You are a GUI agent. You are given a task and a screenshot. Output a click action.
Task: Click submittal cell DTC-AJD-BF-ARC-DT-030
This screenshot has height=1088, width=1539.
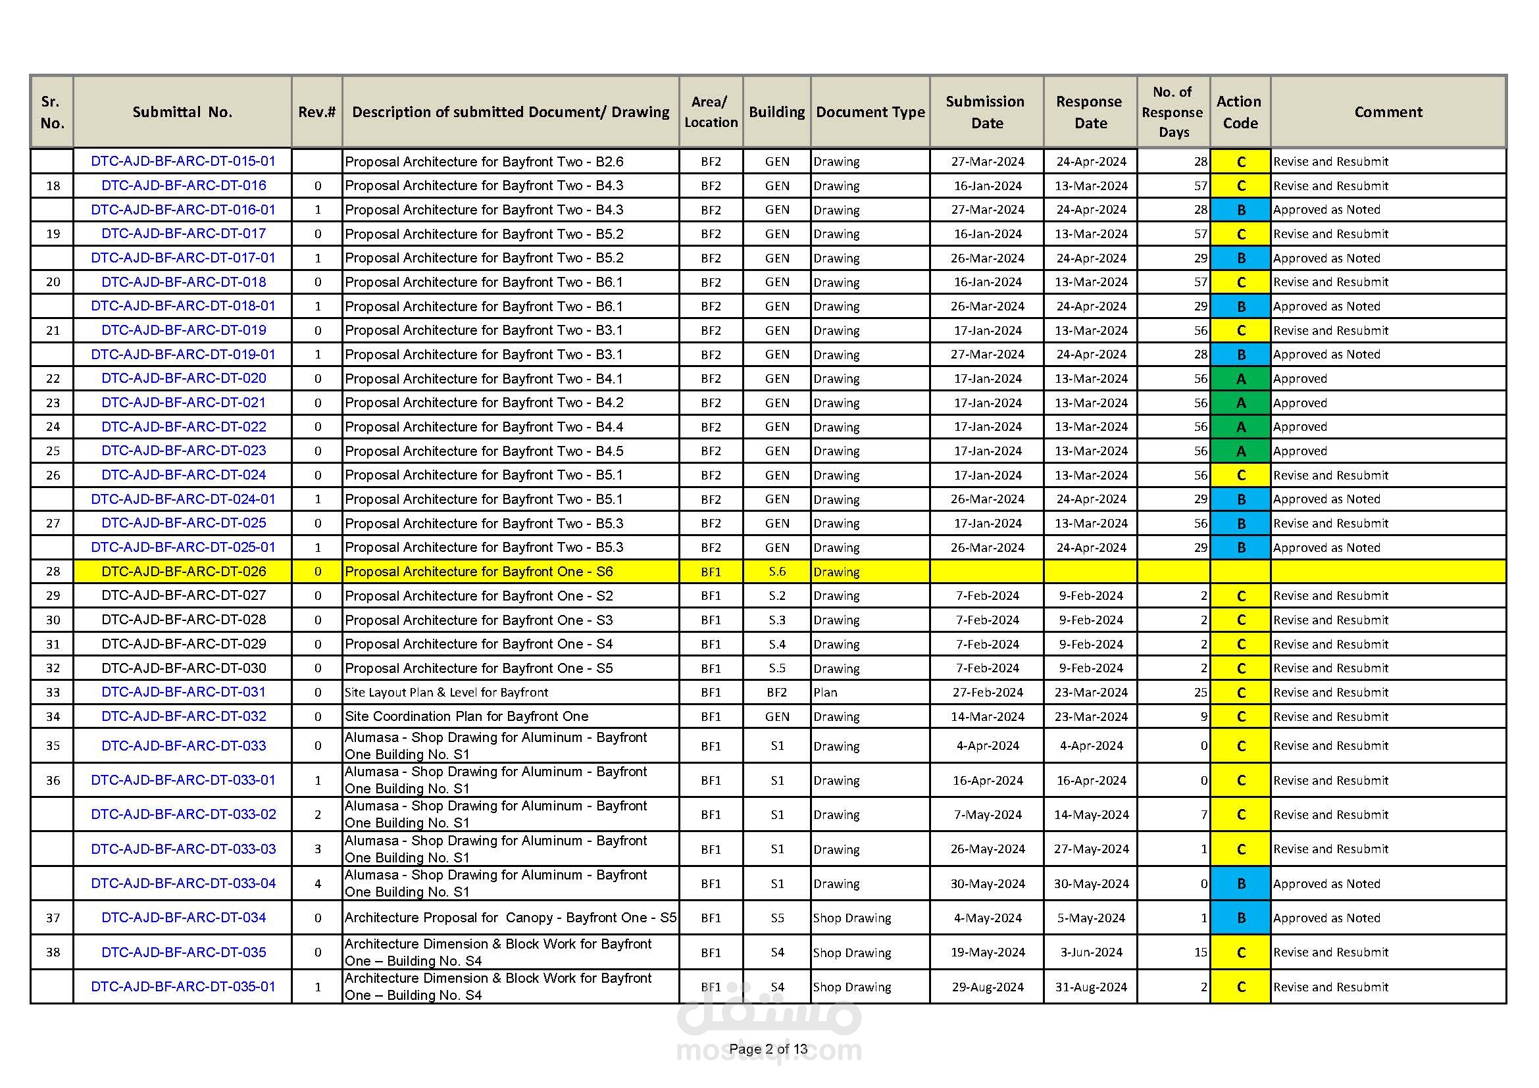click(x=183, y=668)
